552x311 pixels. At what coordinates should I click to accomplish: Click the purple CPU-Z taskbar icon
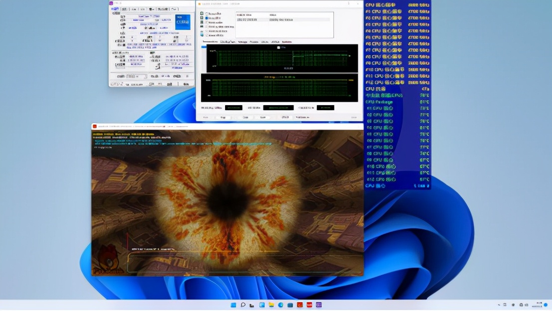click(318, 305)
